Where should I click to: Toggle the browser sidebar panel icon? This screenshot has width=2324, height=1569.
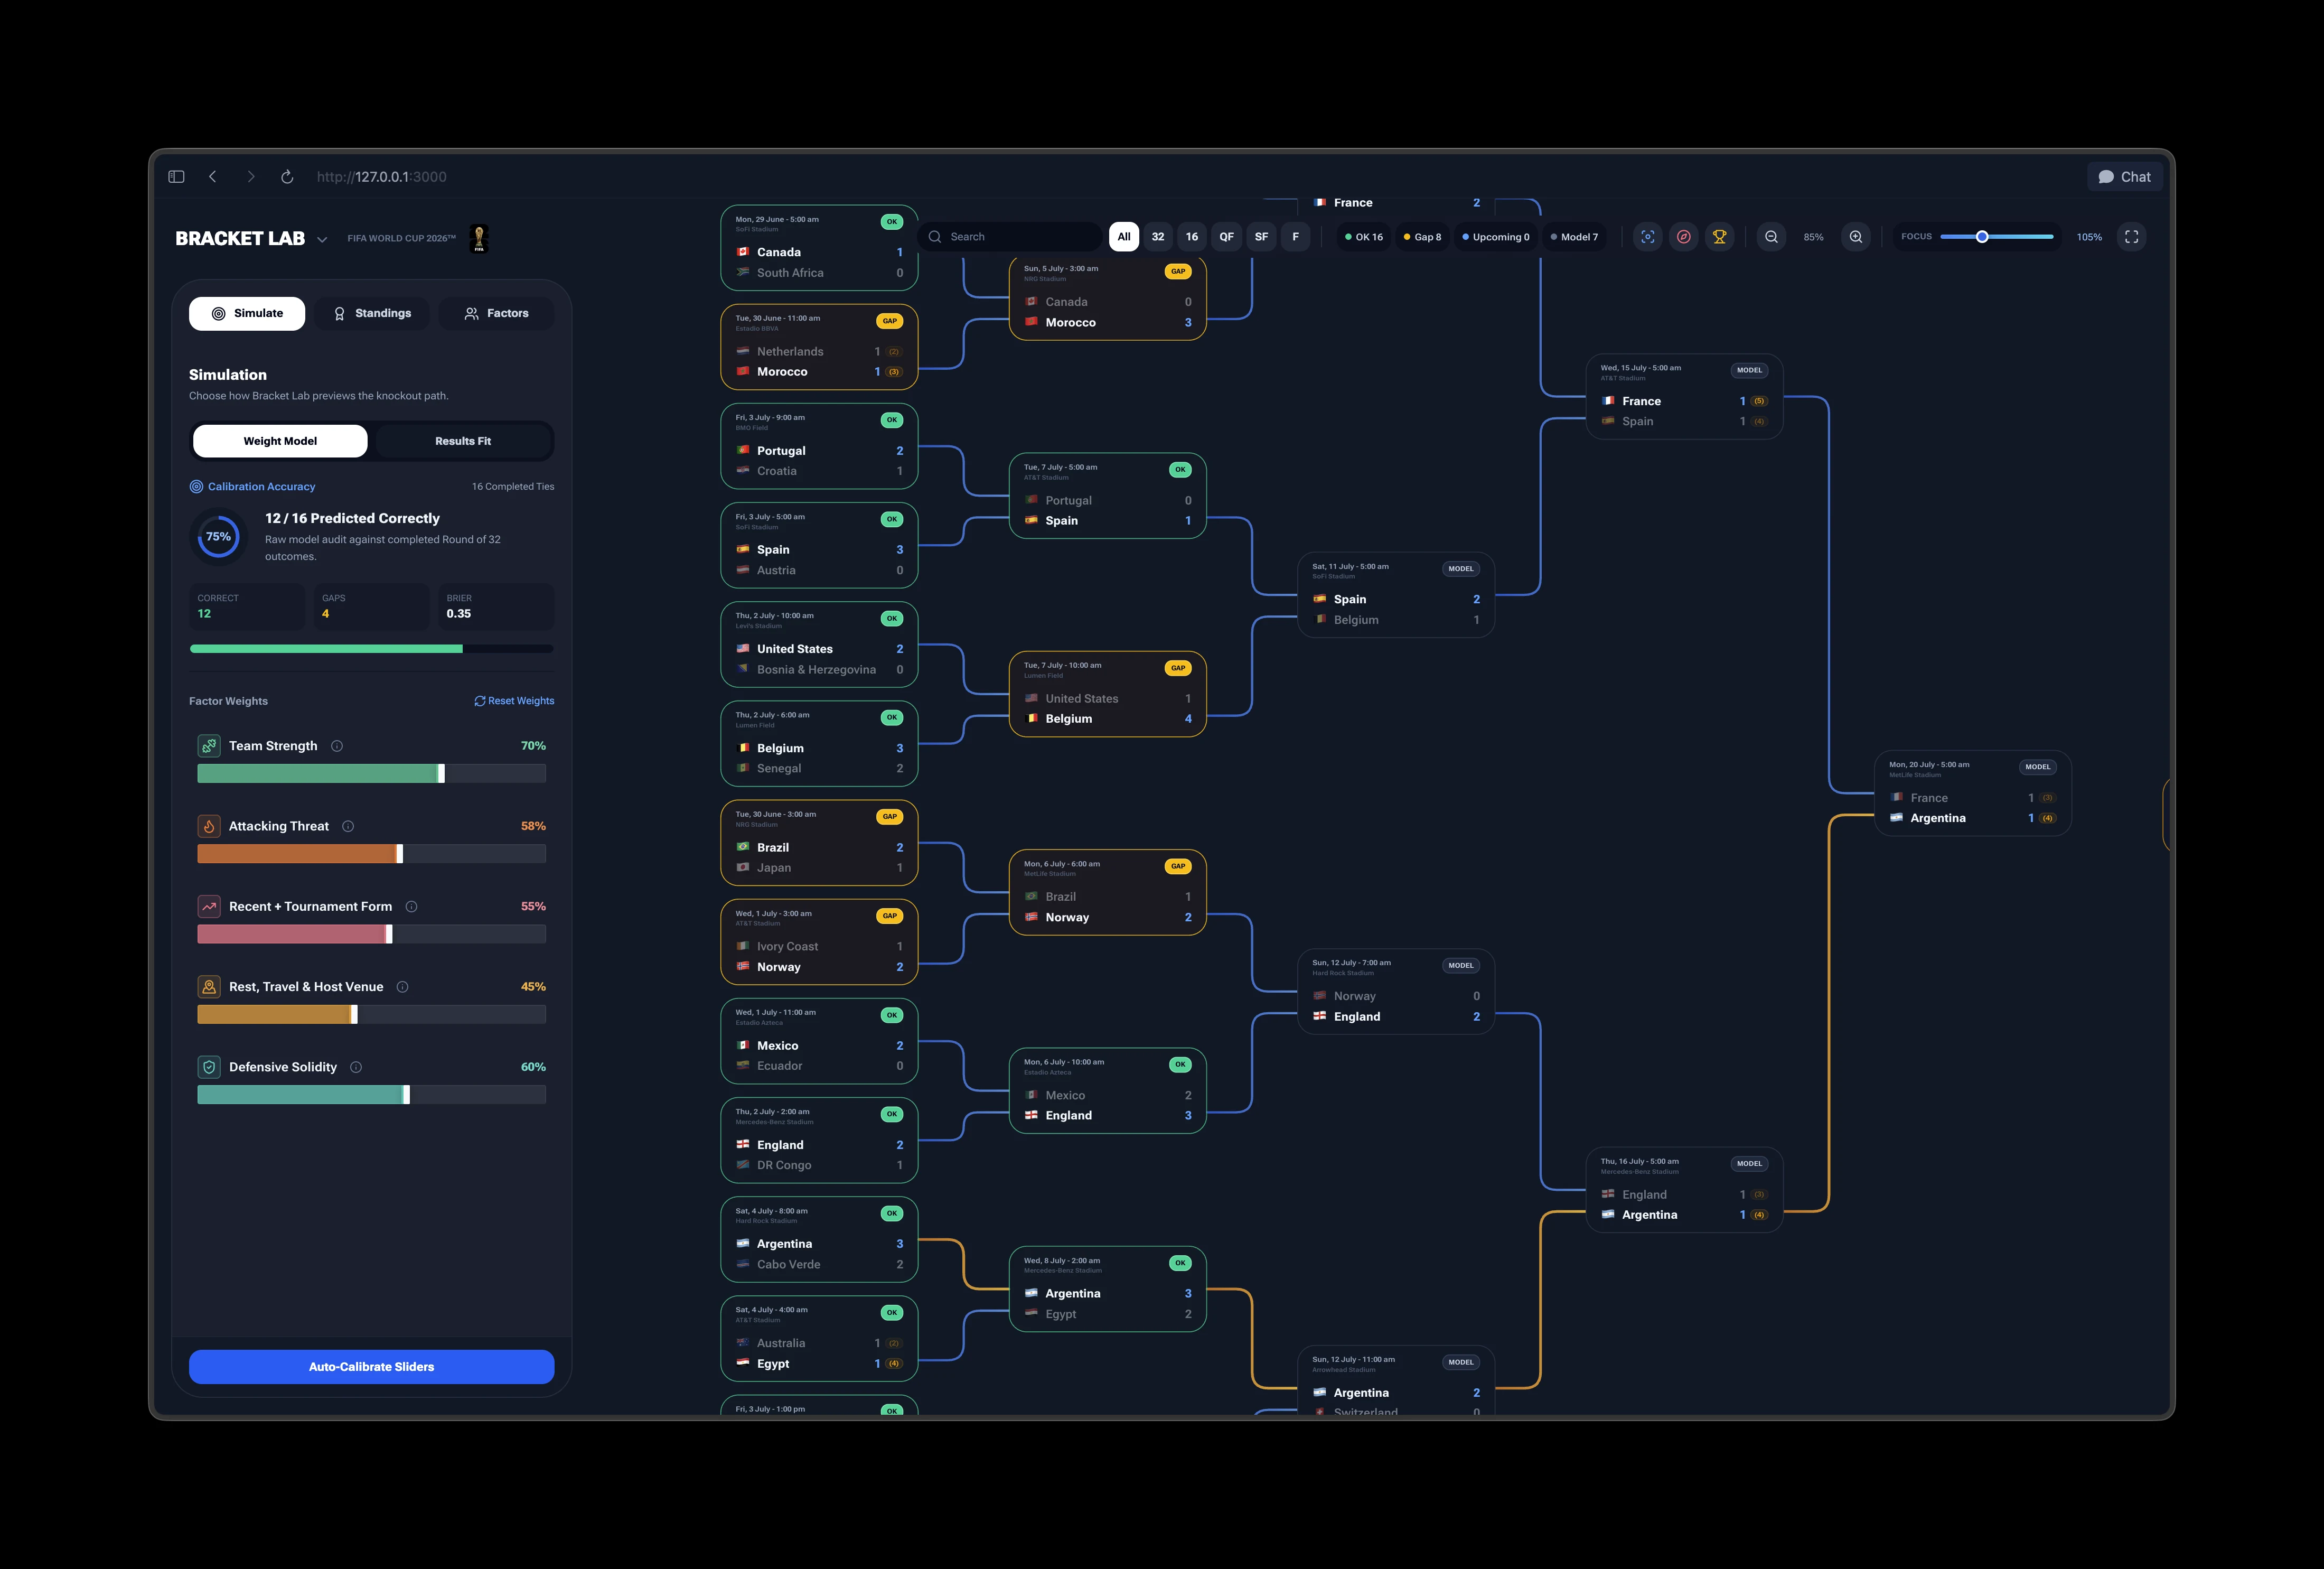click(176, 177)
